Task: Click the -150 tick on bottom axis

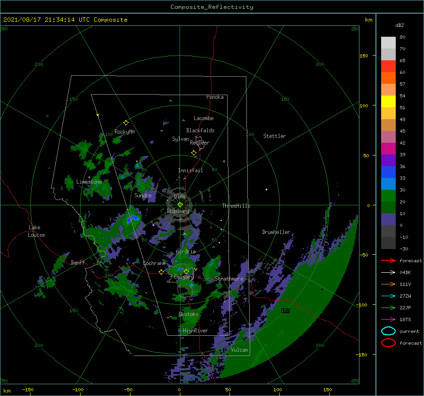Action: click(28, 389)
